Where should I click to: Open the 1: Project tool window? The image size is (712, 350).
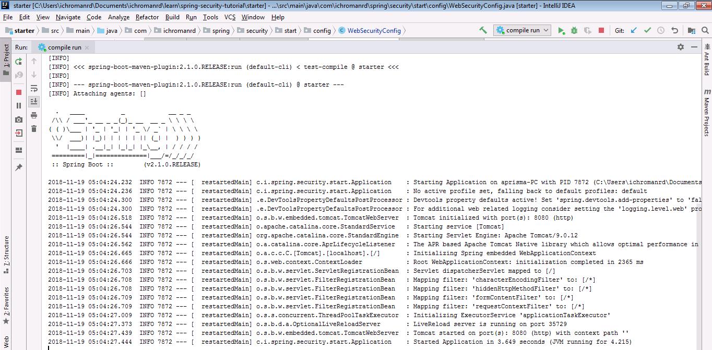[x=6, y=59]
